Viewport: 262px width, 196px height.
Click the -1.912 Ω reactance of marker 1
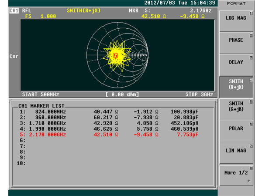tap(146, 112)
